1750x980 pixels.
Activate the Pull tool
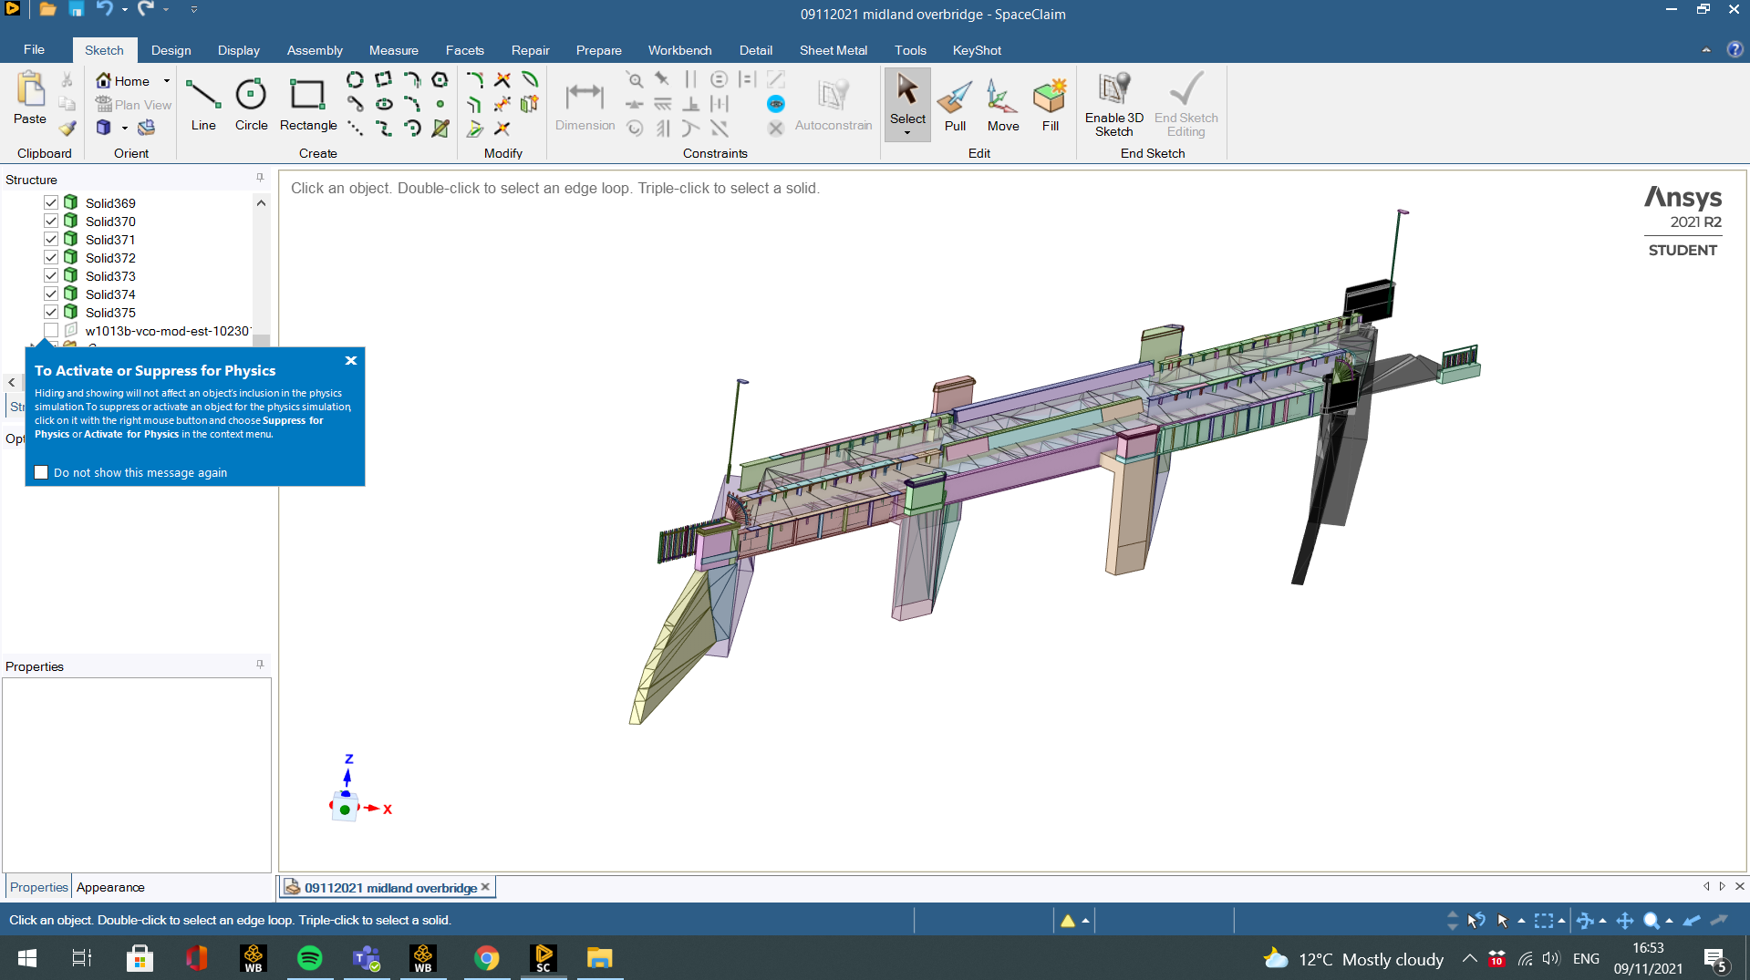pos(955,103)
